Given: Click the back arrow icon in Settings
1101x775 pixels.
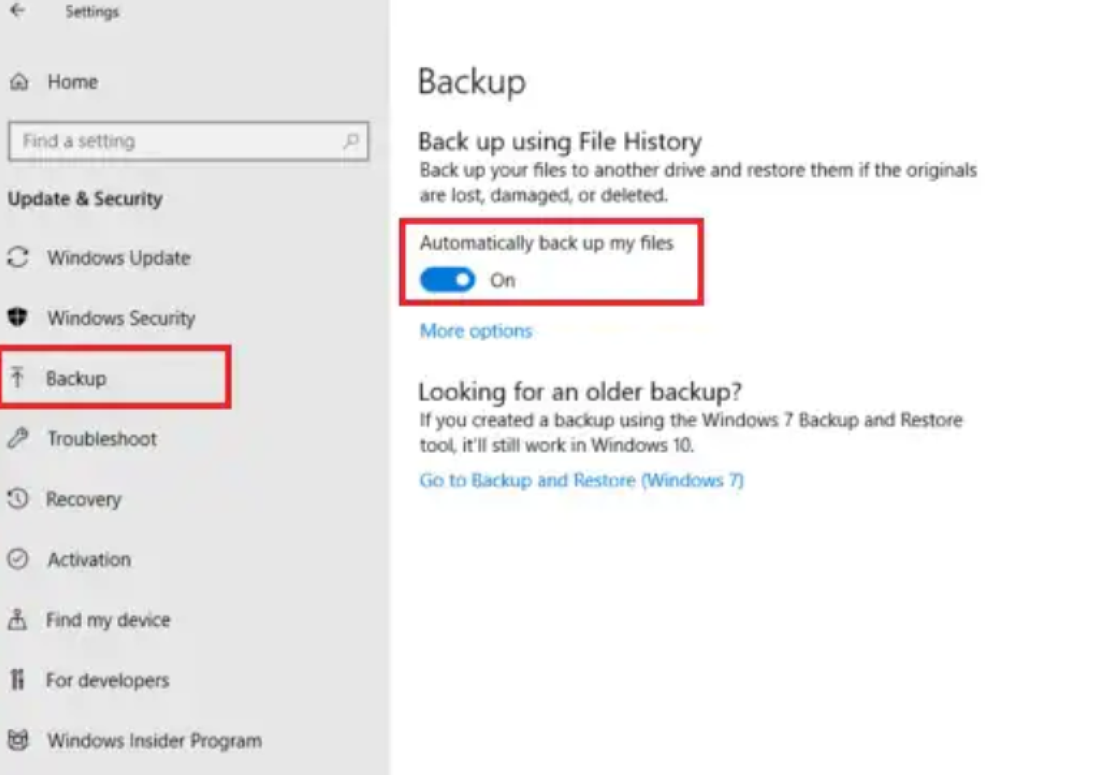Looking at the screenshot, I should [x=17, y=10].
